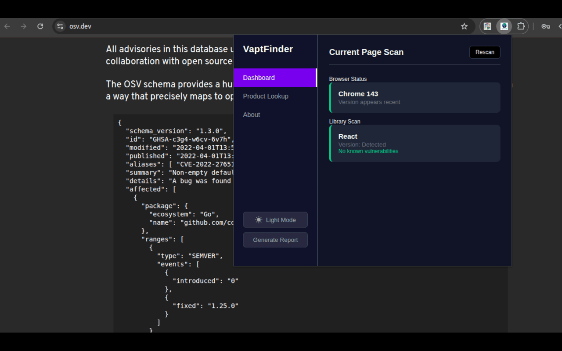Click the GHSA-c3g4-w6cv-6v7h id line
The image size is (562, 351).
coord(180,139)
